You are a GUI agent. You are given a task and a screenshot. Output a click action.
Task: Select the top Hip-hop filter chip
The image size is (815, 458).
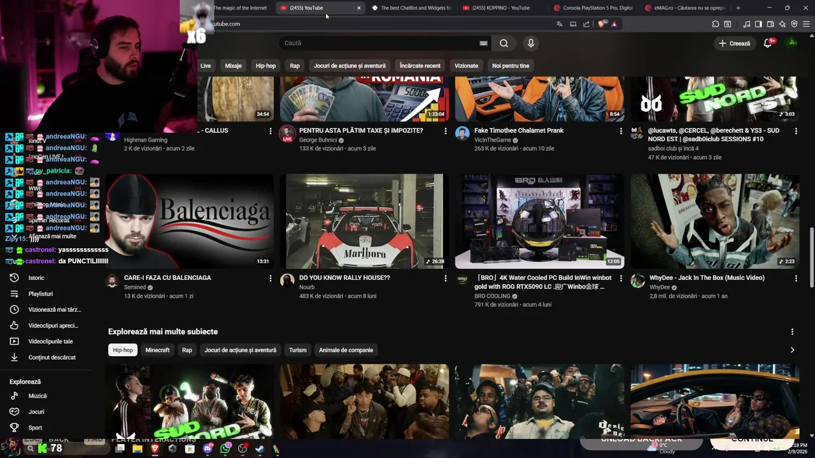266,66
